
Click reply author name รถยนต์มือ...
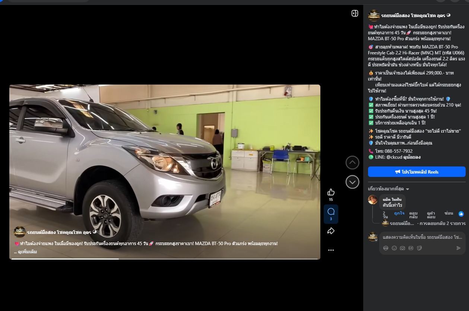point(402,223)
